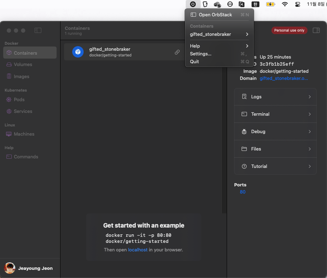
Task: Click the blue cube icon of gifted_stonebraker
Action: [78, 52]
